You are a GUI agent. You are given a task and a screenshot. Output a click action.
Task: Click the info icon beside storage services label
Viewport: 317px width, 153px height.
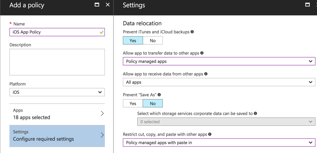tap(255, 113)
